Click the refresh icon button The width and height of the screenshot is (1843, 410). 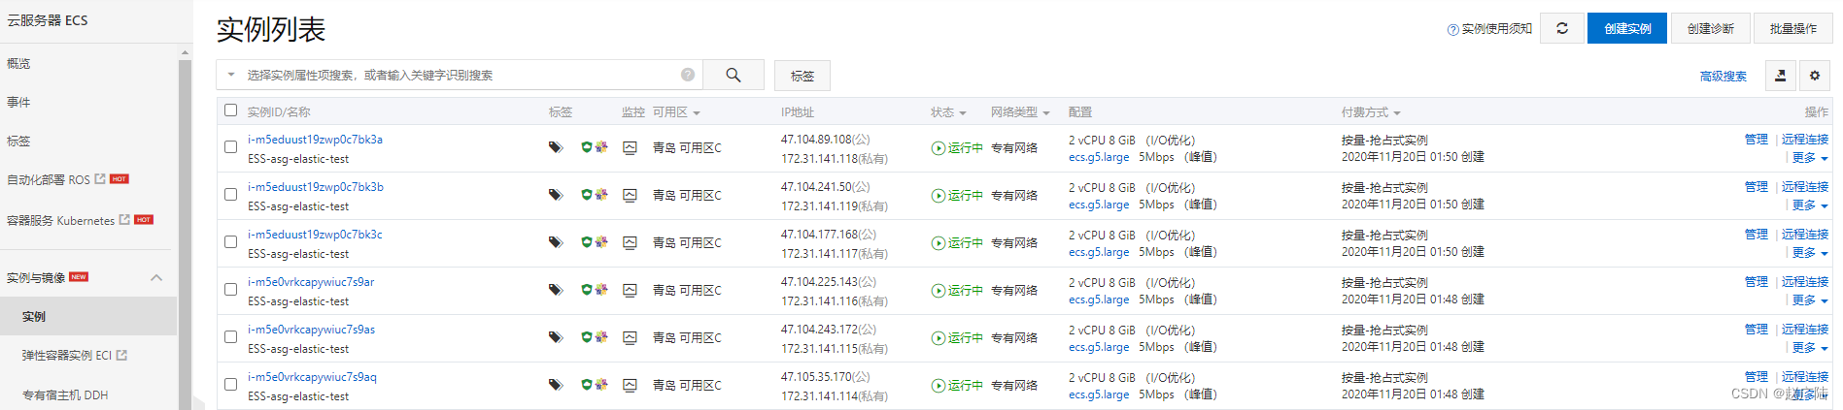pos(1562,28)
